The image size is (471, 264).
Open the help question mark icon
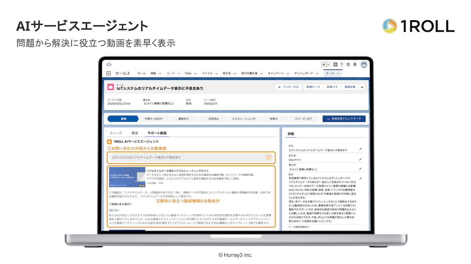click(341, 64)
